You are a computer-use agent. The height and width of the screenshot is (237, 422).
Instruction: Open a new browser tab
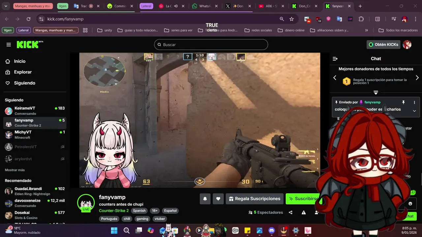click(360, 6)
